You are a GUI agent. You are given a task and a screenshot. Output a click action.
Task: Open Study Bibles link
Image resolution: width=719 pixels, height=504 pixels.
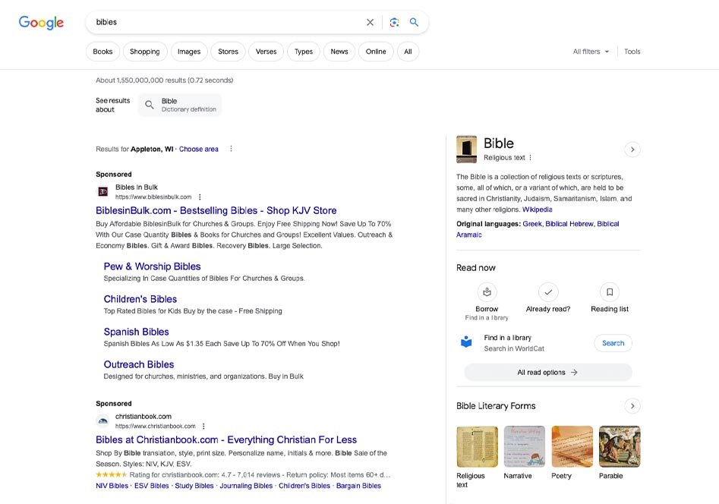[x=194, y=486]
